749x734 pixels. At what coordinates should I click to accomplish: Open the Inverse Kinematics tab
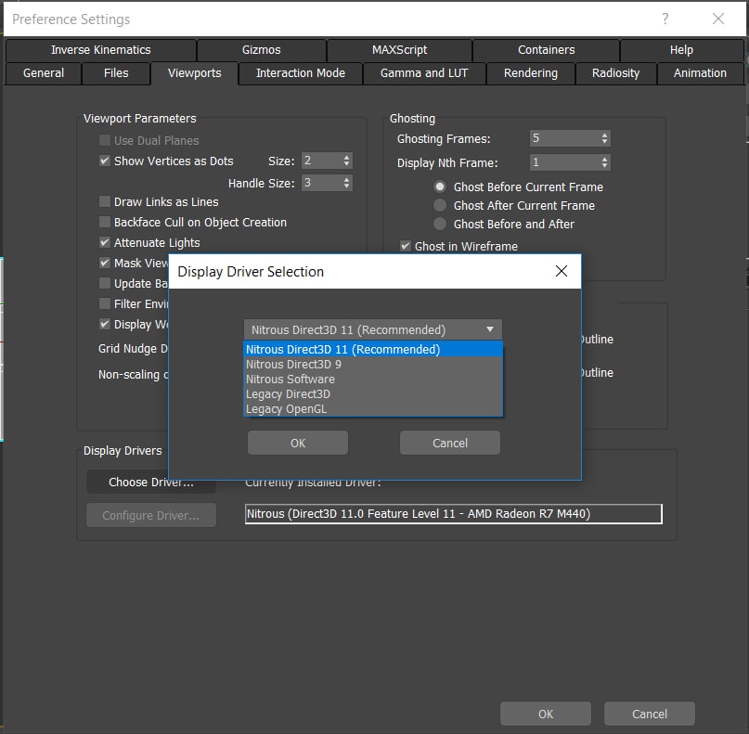click(x=101, y=50)
